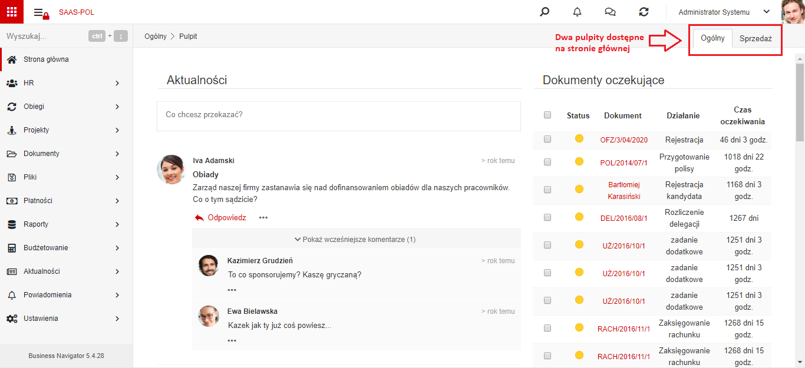This screenshot has width=805, height=368.
Task: Click three-dots menu under Iva Adamski's post
Action: (263, 218)
